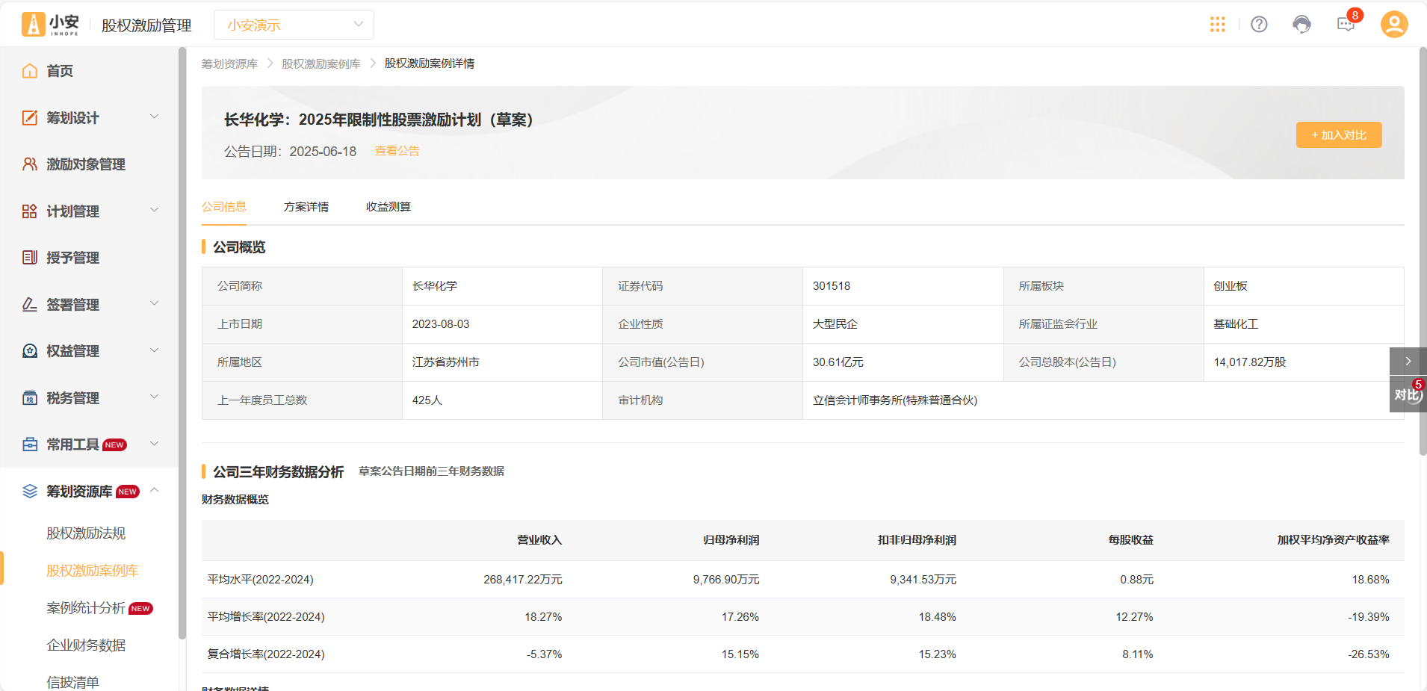Click the 股权激励管理 header title
This screenshot has height=691, width=1427.
[x=146, y=25]
